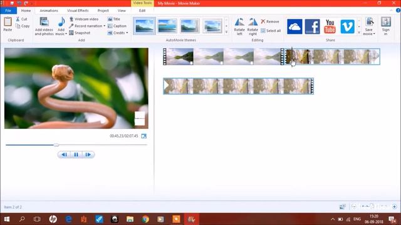Expand the AutoMovie themes gallery

227,32
